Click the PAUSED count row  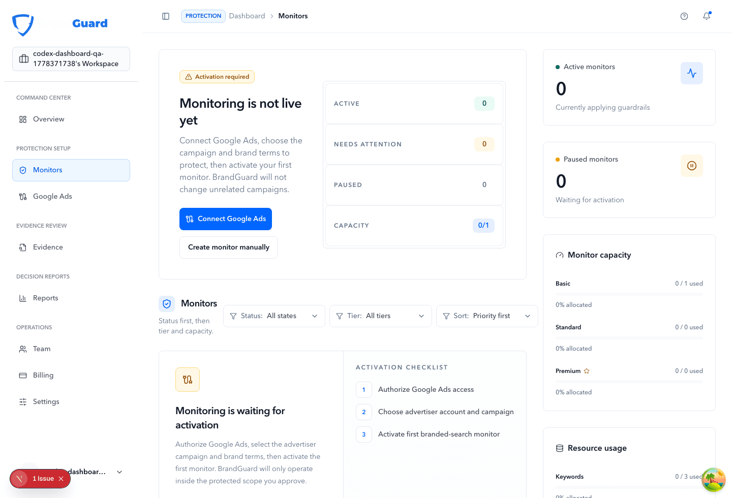tap(414, 185)
